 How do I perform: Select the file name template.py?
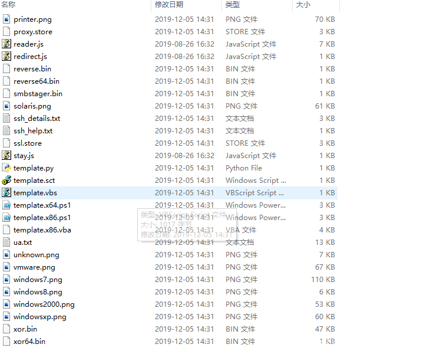pyautogui.click(x=34, y=168)
